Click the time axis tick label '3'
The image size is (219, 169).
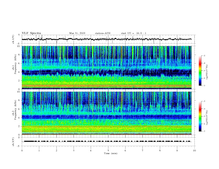pyautogui.click(x=74, y=150)
